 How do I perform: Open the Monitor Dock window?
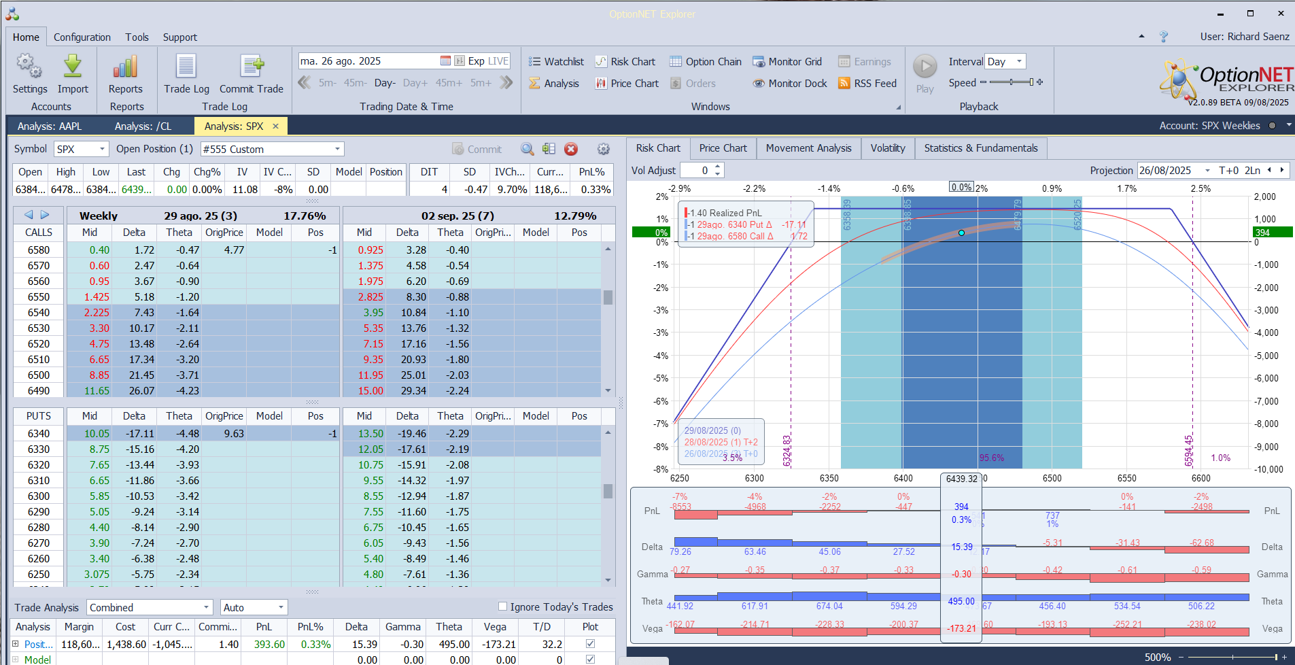790,83
